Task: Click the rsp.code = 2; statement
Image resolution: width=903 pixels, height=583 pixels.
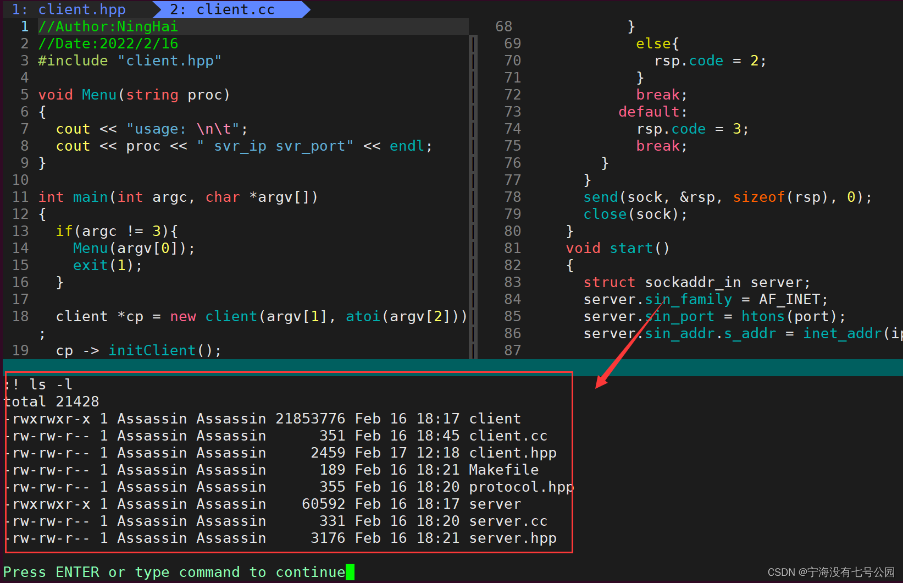Action: [710, 61]
